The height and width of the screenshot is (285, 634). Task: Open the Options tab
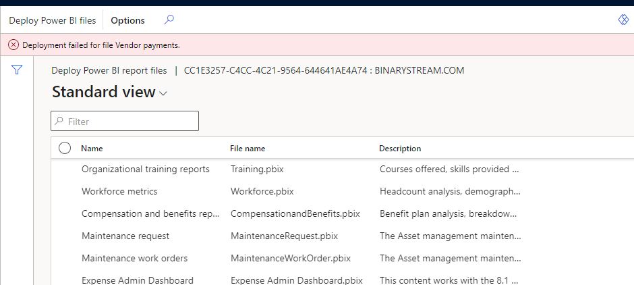tap(127, 20)
